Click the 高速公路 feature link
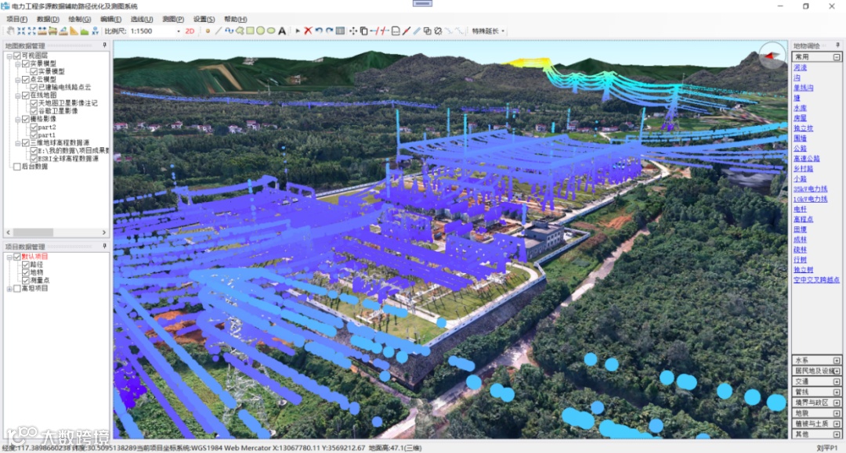846x453 pixels. [807, 159]
